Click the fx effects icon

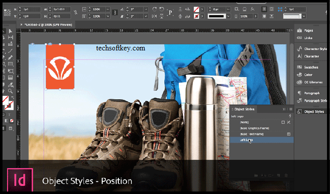(252, 9)
